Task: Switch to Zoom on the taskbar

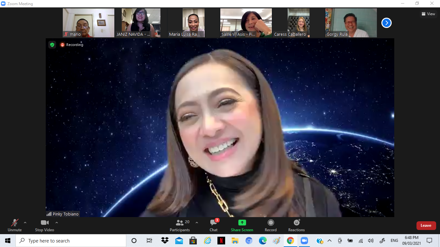Action: pos(304,241)
